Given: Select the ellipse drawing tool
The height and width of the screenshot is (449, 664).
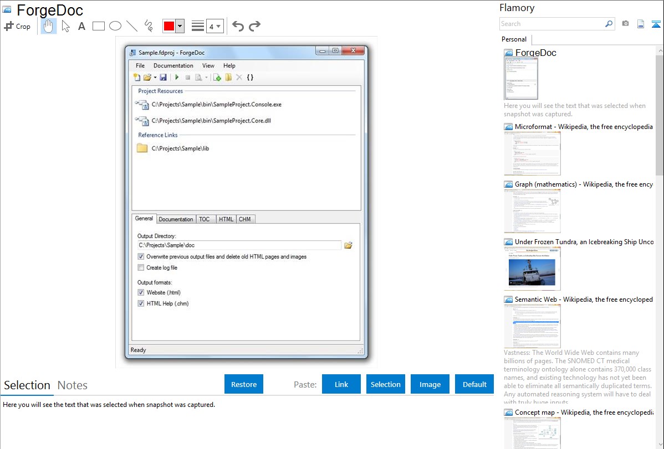Looking at the screenshot, I should pos(115,26).
